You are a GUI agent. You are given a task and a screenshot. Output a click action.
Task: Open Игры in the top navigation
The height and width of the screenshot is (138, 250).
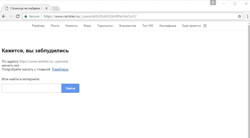click(87, 26)
